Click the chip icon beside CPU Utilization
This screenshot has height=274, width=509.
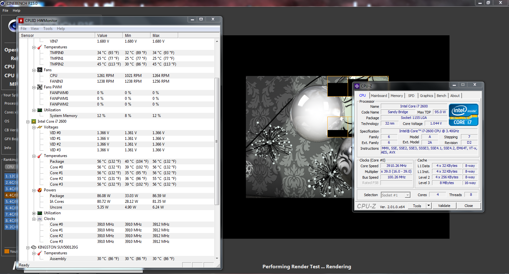pos(40,213)
